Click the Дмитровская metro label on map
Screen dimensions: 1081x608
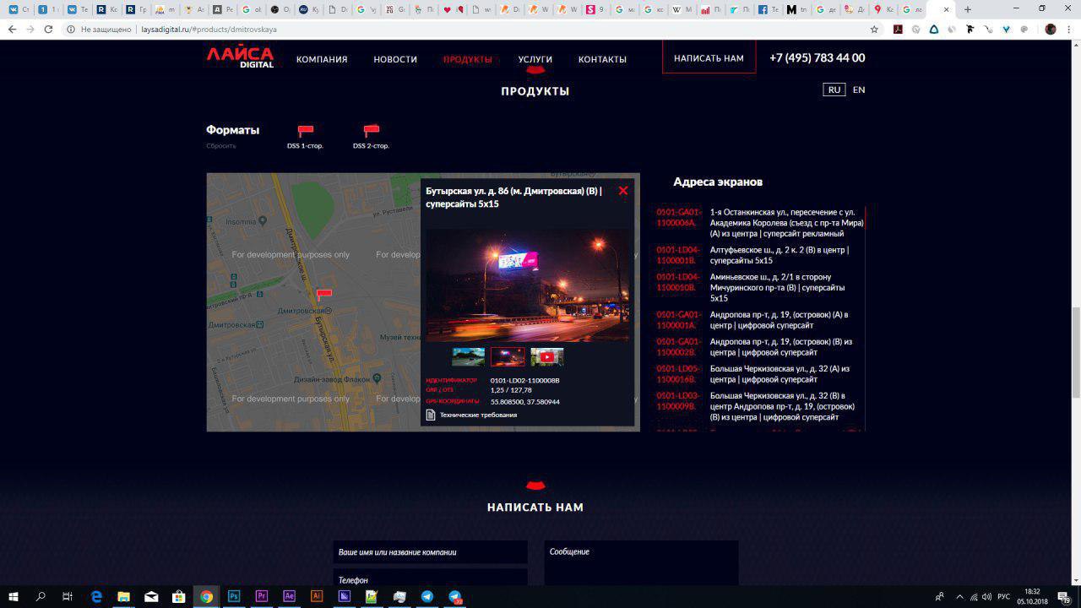coord(303,311)
